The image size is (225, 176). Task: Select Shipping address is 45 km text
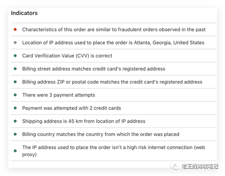[84, 121]
